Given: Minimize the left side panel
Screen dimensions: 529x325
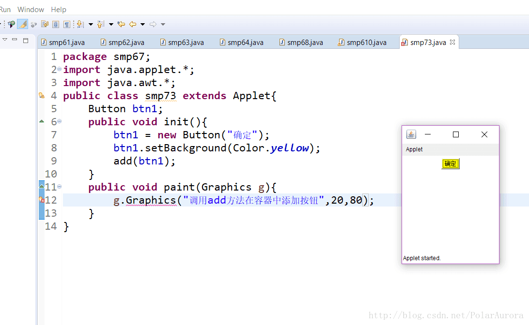Looking at the screenshot, I should [15, 40].
